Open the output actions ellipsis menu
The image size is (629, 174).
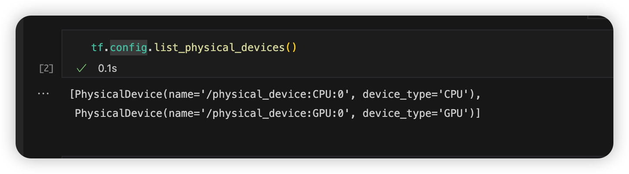[43, 93]
